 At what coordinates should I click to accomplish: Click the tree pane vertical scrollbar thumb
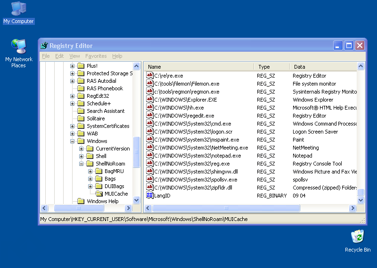pos(136,152)
